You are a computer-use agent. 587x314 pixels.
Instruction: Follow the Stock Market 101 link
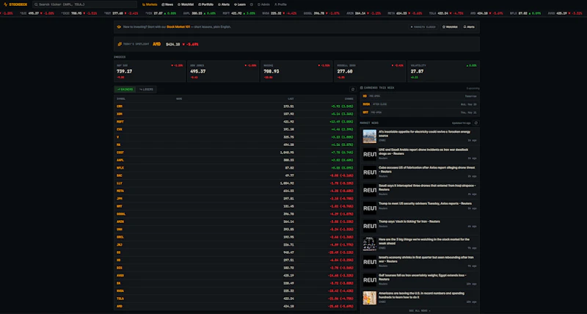(x=178, y=27)
